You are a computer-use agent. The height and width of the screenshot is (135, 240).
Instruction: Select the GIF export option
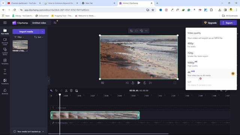(211, 83)
